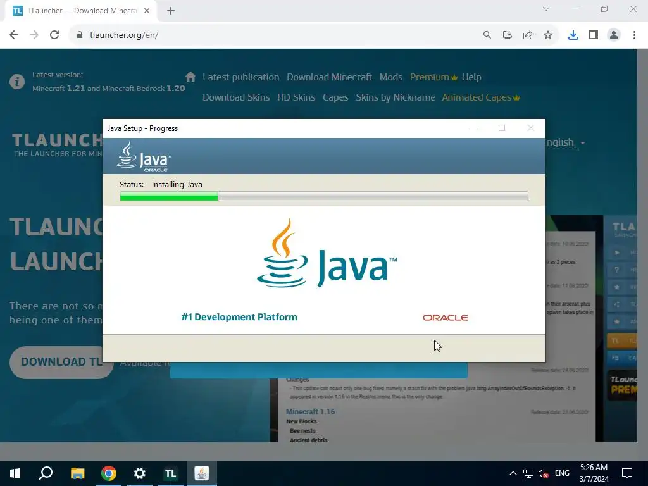648x486 pixels.
Task: Open Mods menu link
Action: (x=391, y=77)
